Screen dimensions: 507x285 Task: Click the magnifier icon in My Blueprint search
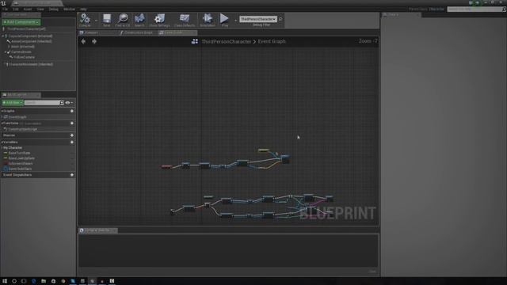pos(62,103)
